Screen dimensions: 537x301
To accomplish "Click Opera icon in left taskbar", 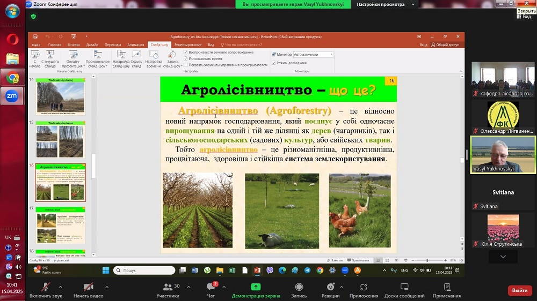I will coord(13,40).
